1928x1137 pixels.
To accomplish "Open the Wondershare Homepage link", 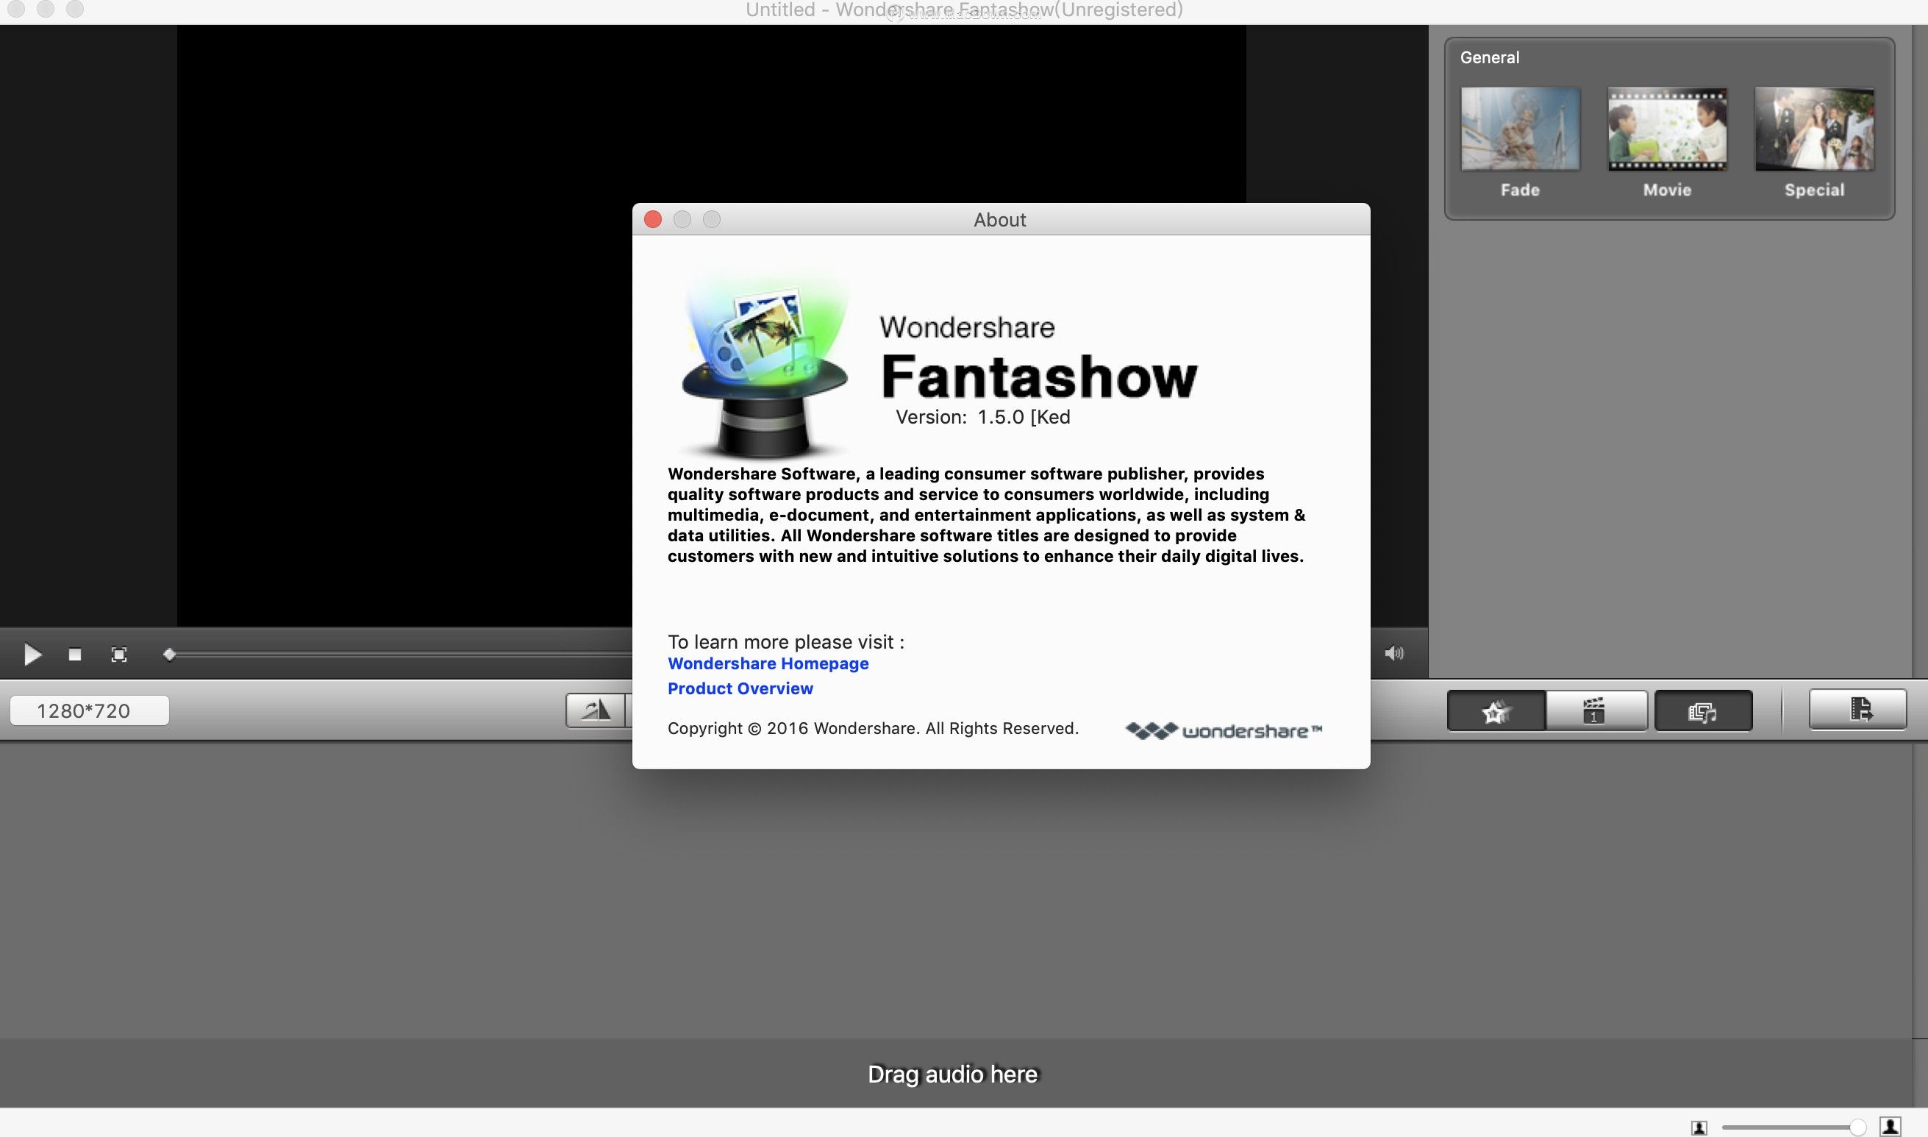I will point(768,663).
